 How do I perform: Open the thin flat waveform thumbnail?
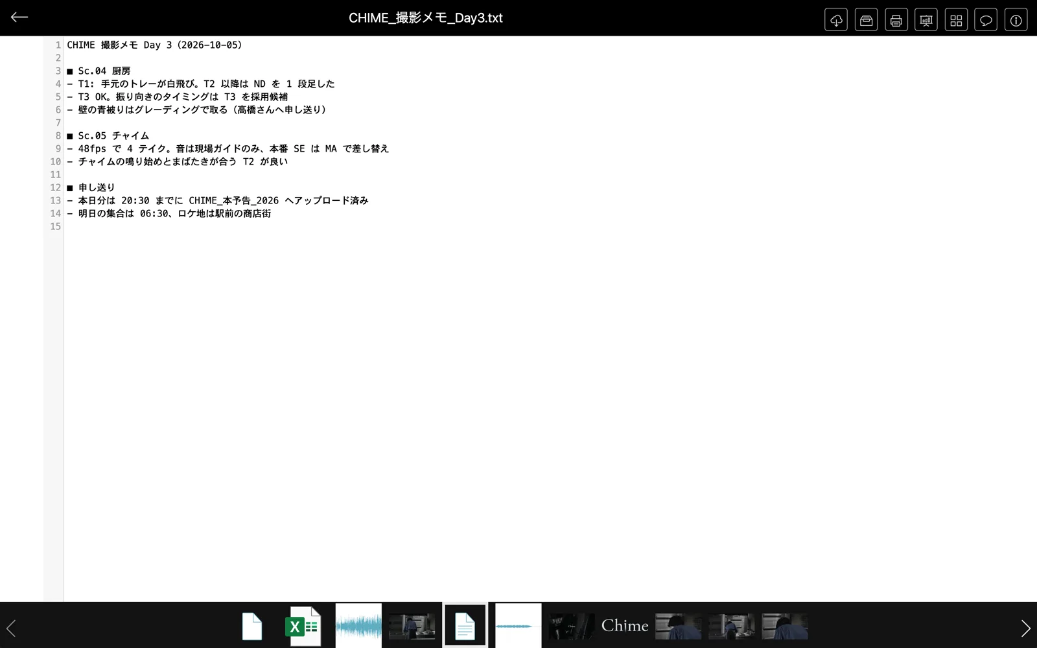coord(518,626)
